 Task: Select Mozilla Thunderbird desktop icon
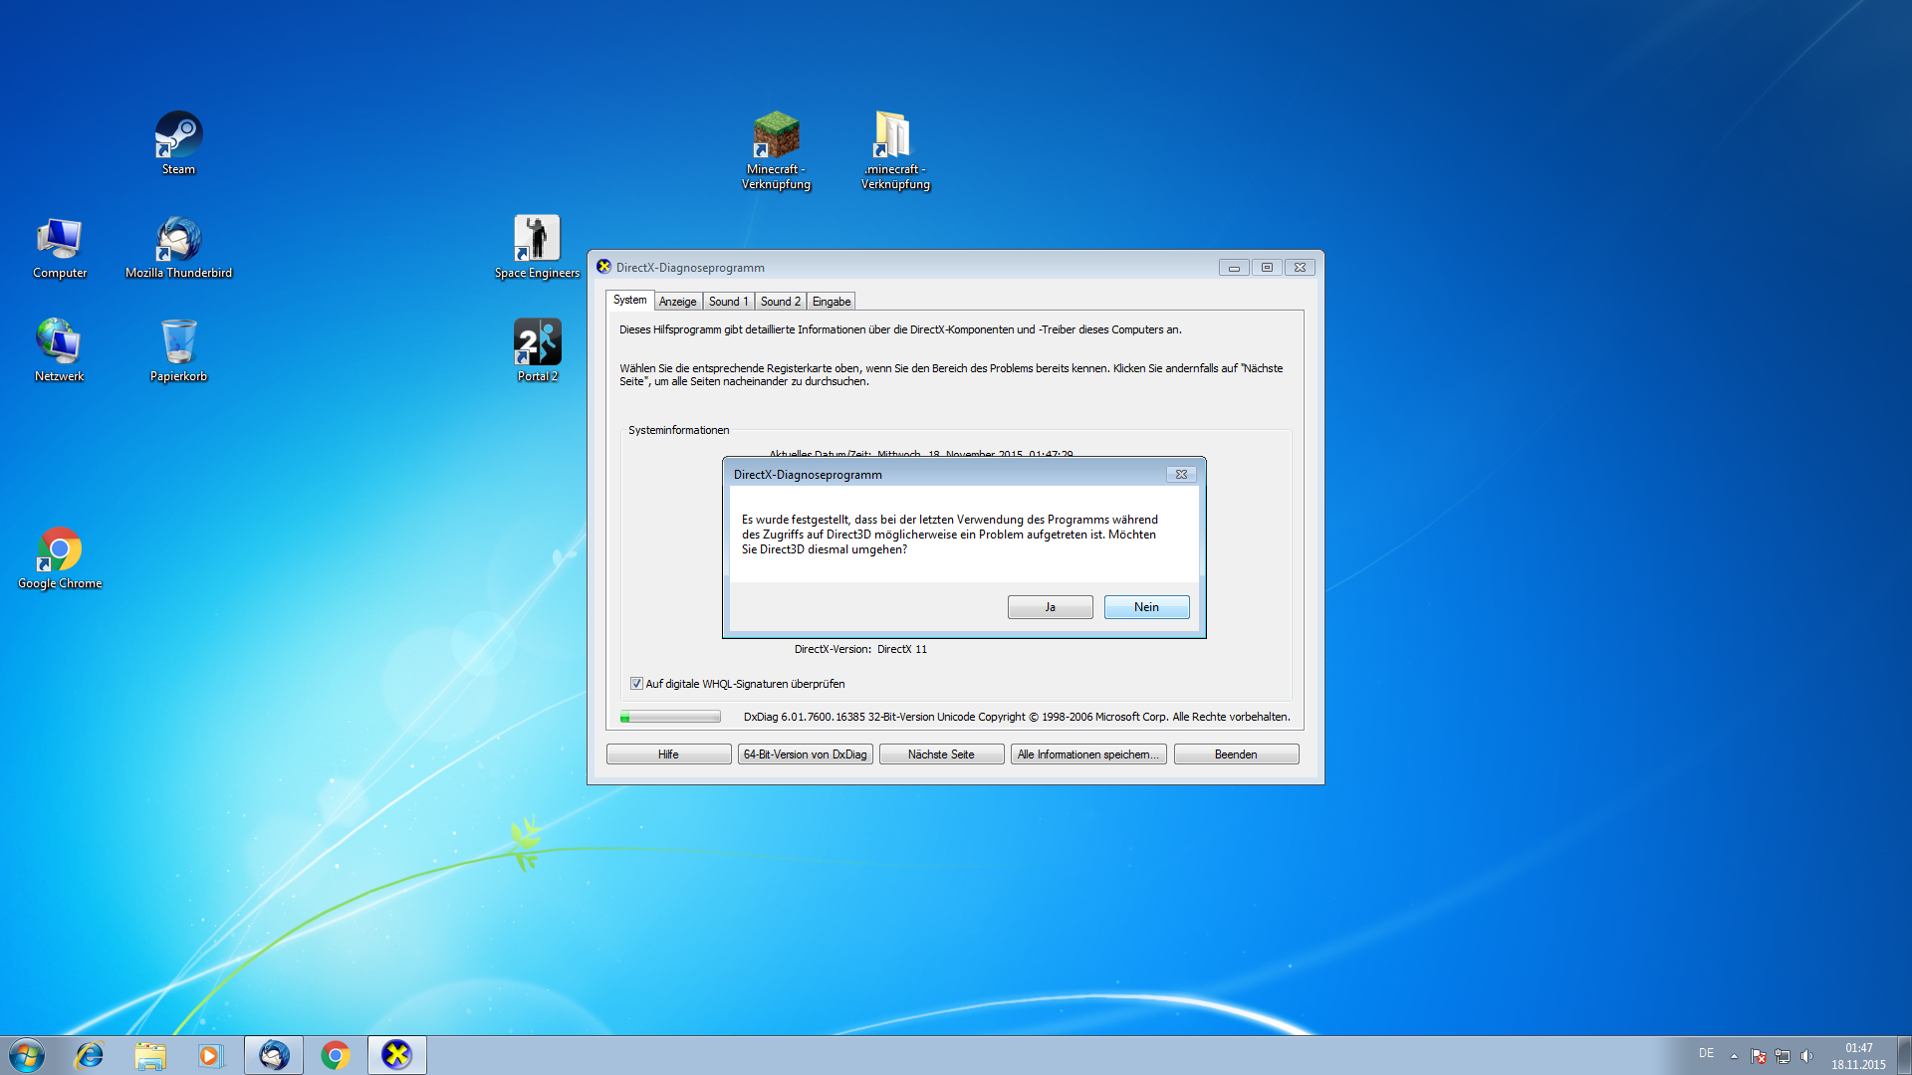(x=178, y=248)
